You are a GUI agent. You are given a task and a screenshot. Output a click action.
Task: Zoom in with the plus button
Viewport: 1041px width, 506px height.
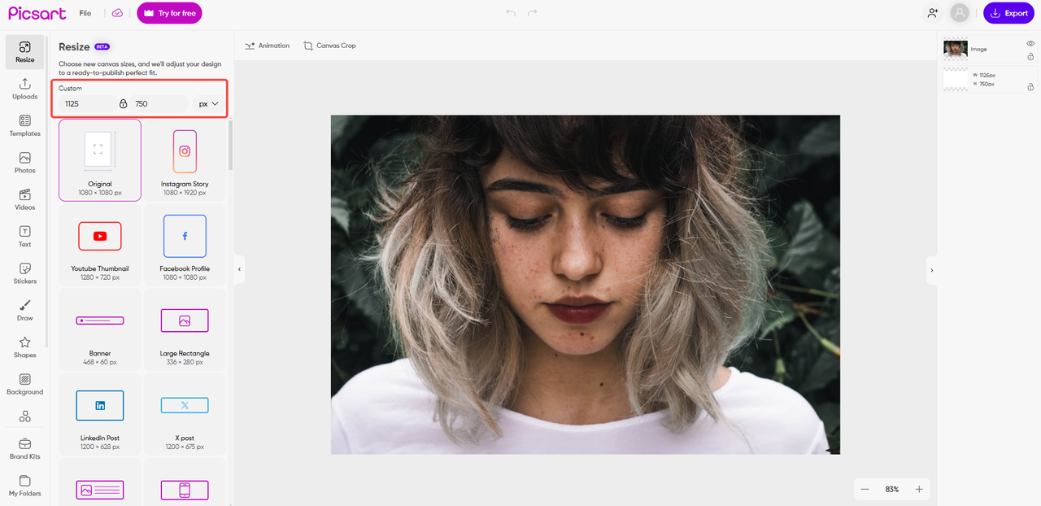tap(919, 489)
